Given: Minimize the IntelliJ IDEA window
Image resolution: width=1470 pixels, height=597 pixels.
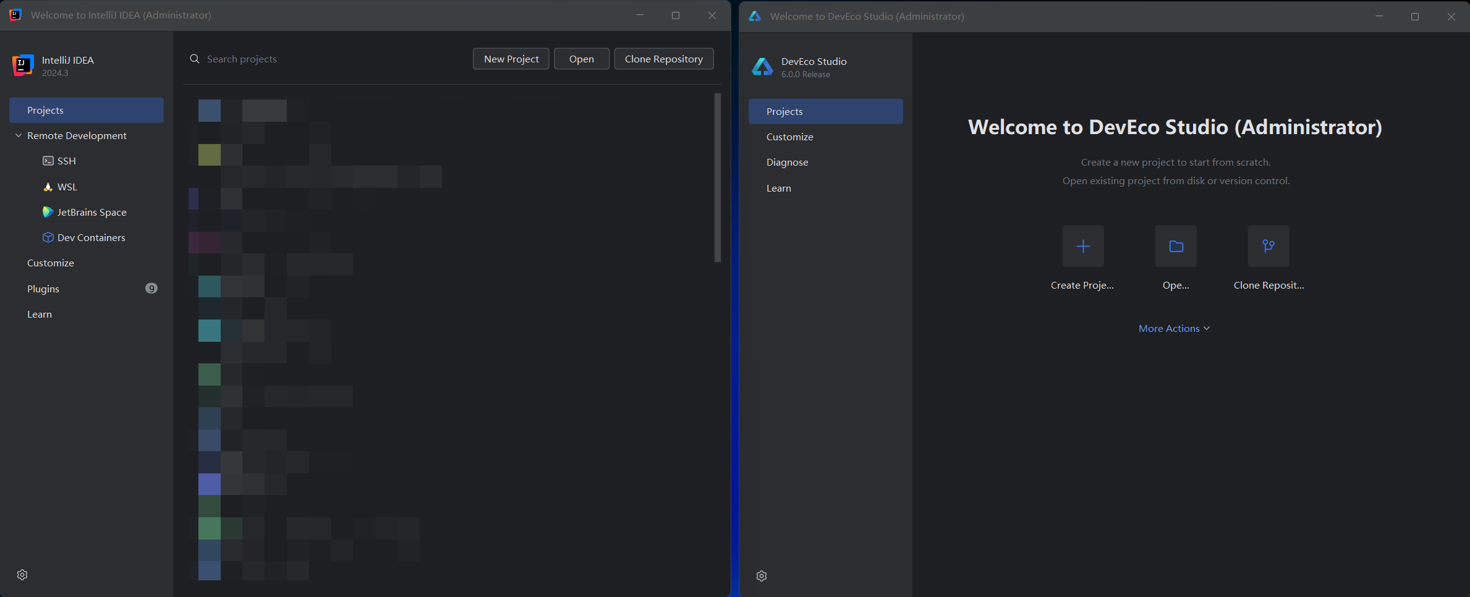Looking at the screenshot, I should coord(640,15).
